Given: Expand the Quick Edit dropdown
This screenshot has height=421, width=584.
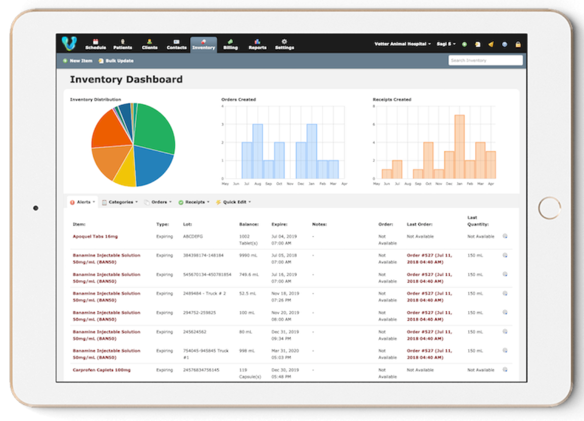Looking at the screenshot, I should click(x=234, y=201).
